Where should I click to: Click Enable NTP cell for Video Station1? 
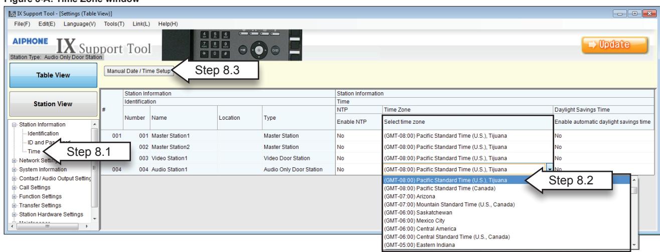358,158
